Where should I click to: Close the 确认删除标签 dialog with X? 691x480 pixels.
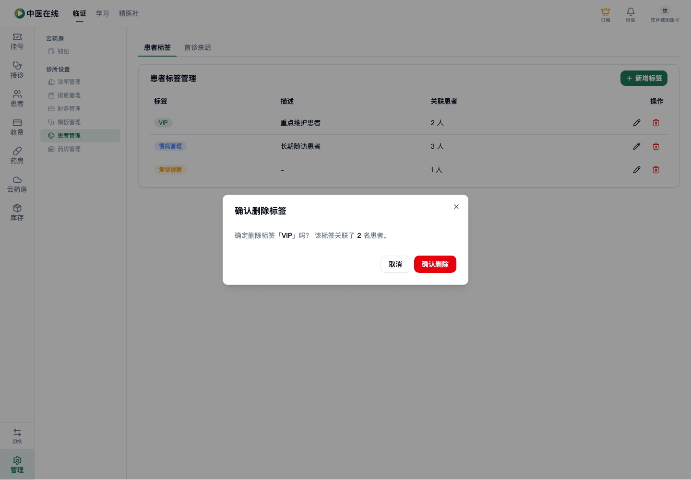(x=456, y=207)
